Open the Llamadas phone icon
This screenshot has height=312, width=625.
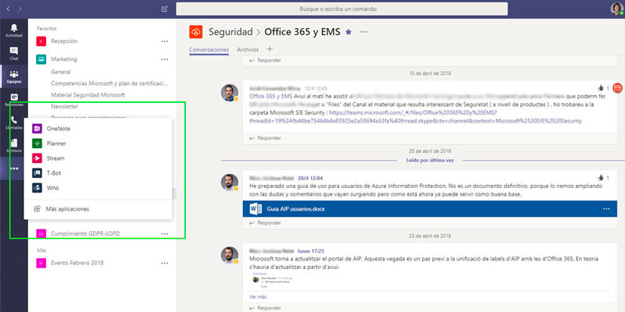point(14,123)
